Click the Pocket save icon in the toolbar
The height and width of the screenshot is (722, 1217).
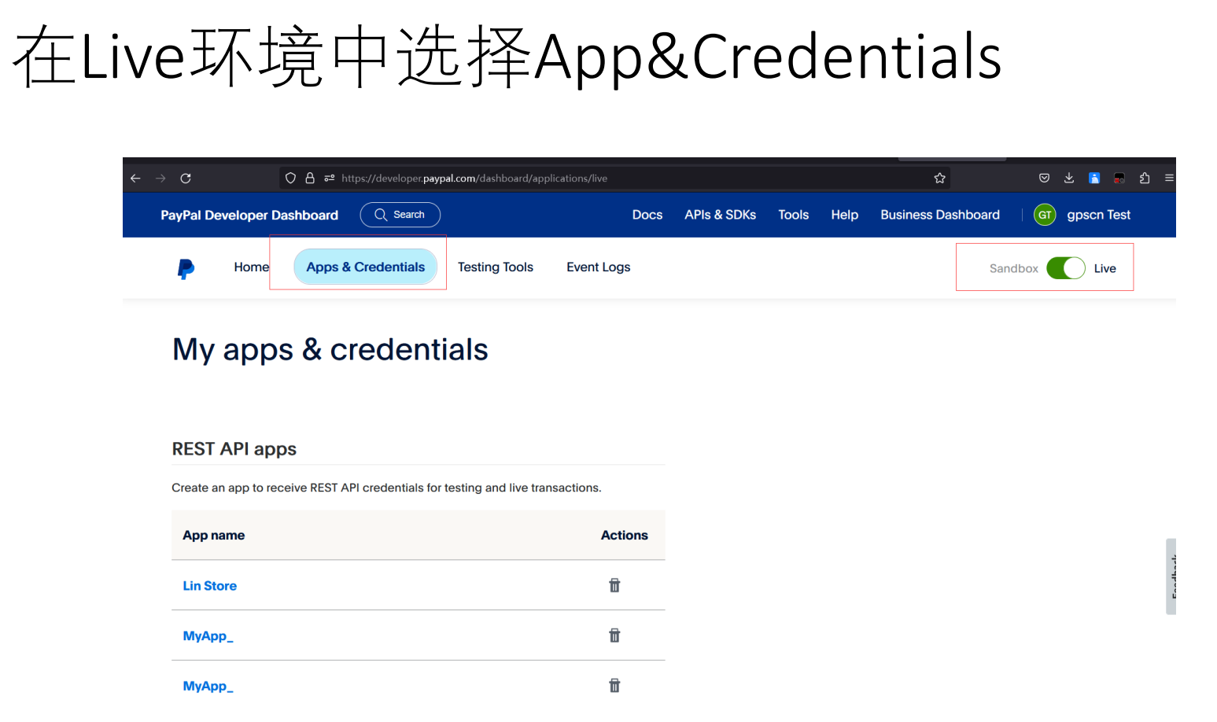pyautogui.click(x=1044, y=179)
